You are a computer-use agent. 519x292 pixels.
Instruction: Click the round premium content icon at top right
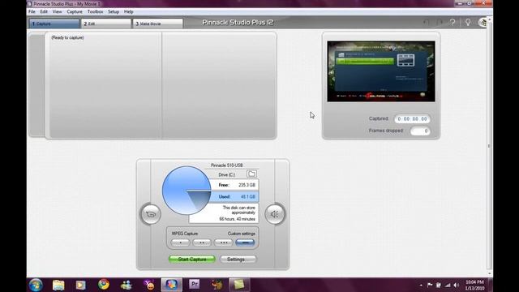click(x=483, y=23)
